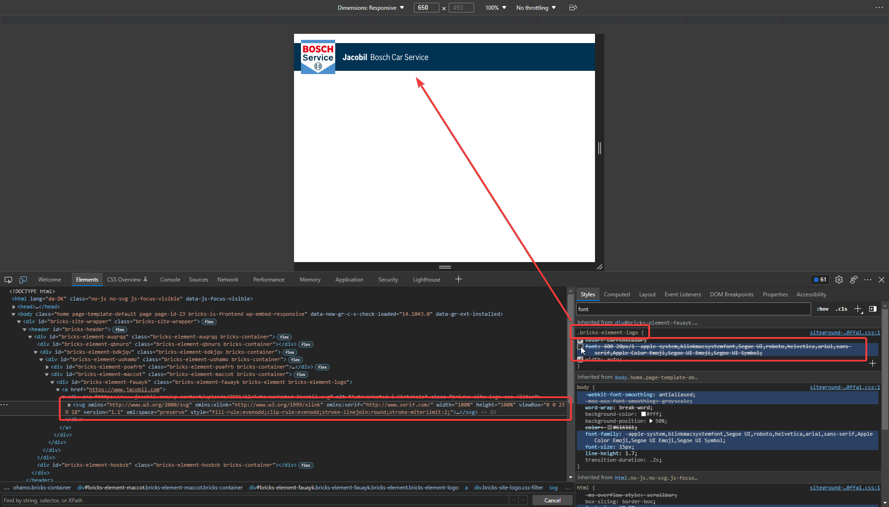Screen dimensions: 889x507
Task: Expand the svg element node
Action: 69,405
